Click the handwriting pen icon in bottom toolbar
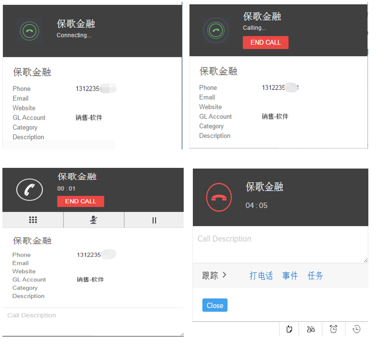379x343 pixels. pos(311,329)
